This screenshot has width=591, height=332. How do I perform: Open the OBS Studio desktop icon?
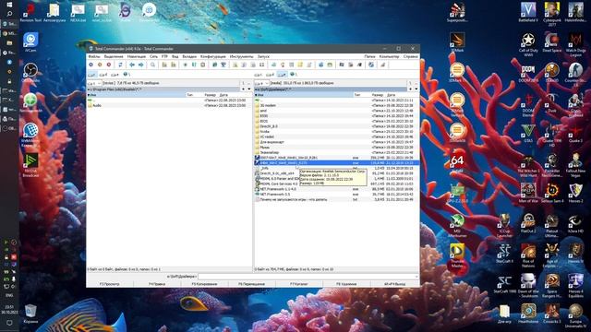pos(30,72)
